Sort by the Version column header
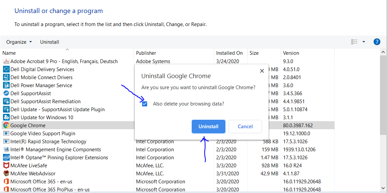The image size is (388, 193). [291, 53]
